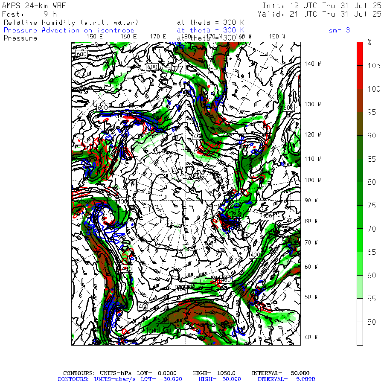The image size is (384, 384).
Task: Click black "UNITS=hPa" contour legend text
Action: click(x=116, y=373)
